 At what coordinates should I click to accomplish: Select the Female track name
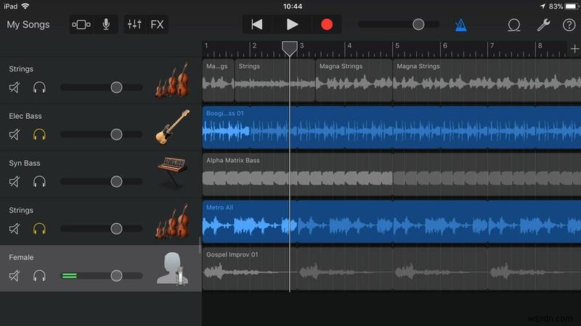coord(21,257)
